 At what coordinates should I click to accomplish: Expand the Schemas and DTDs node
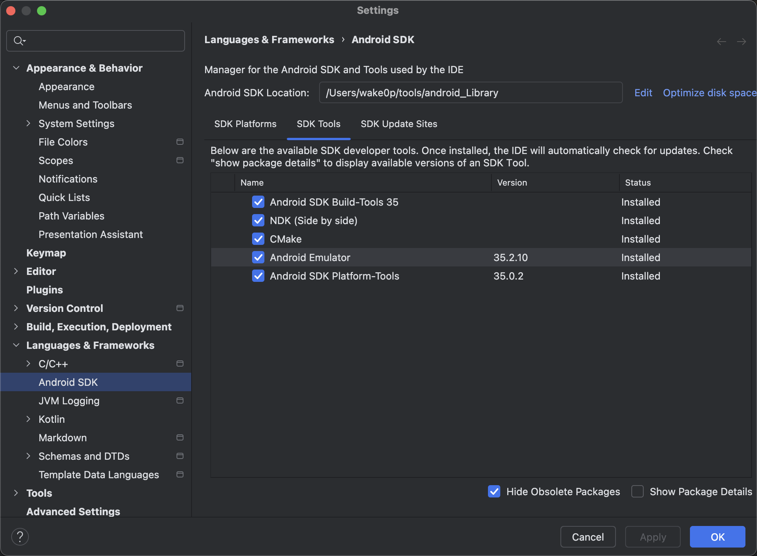click(x=28, y=456)
